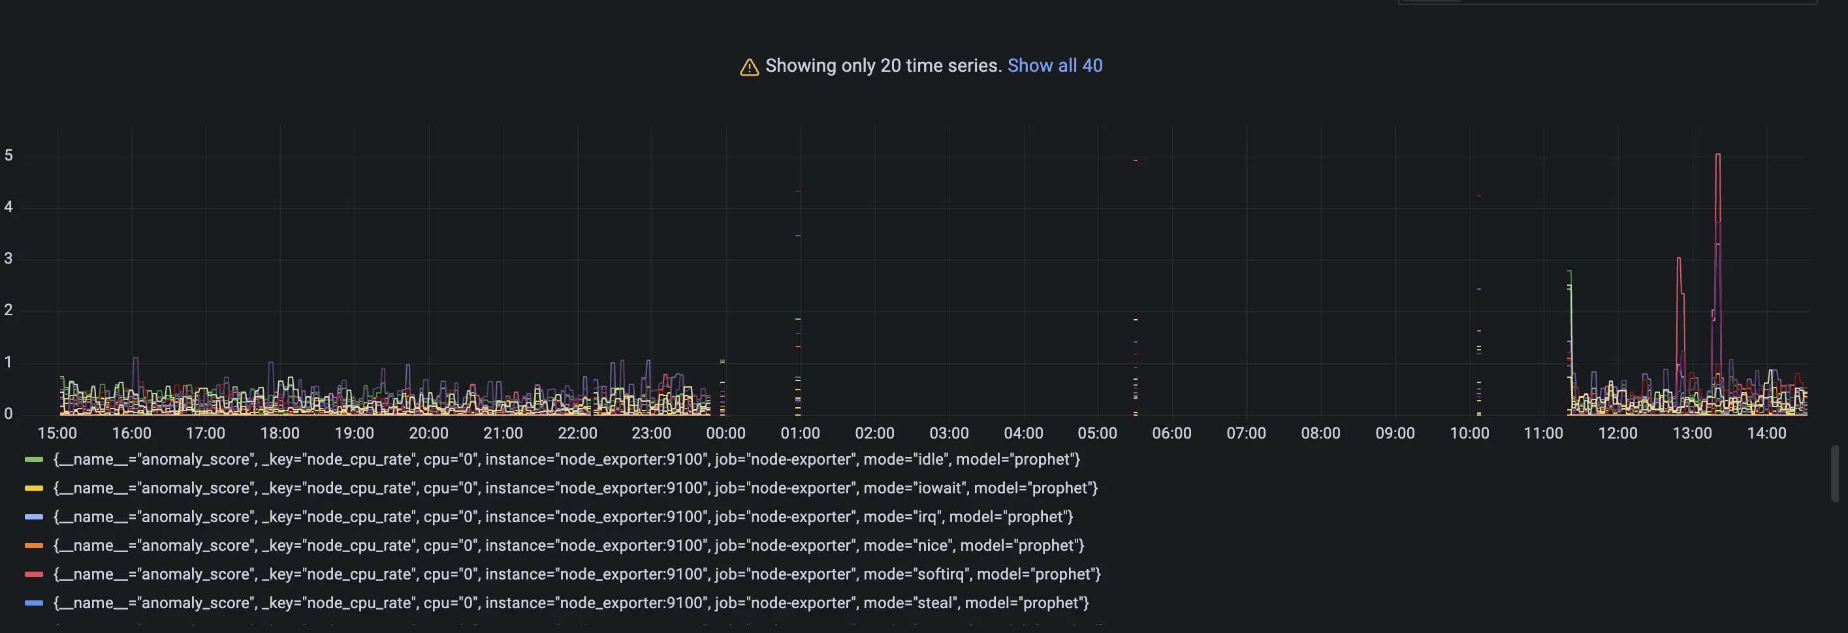Toggle the mode="irq" legend entry
This screenshot has height=633, width=1848.
point(563,517)
